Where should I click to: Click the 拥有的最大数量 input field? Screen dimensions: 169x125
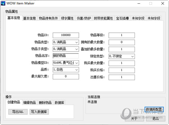[x=122, y=42]
